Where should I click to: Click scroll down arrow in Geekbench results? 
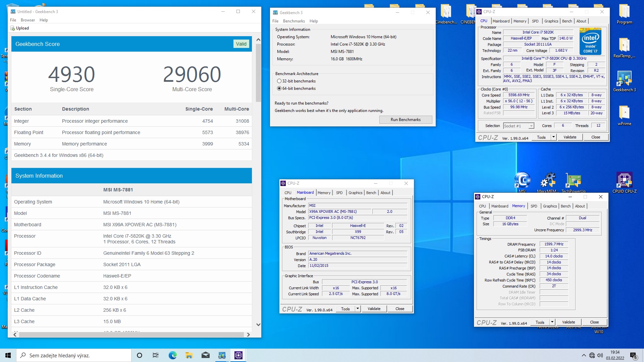click(x=258, y=324)
